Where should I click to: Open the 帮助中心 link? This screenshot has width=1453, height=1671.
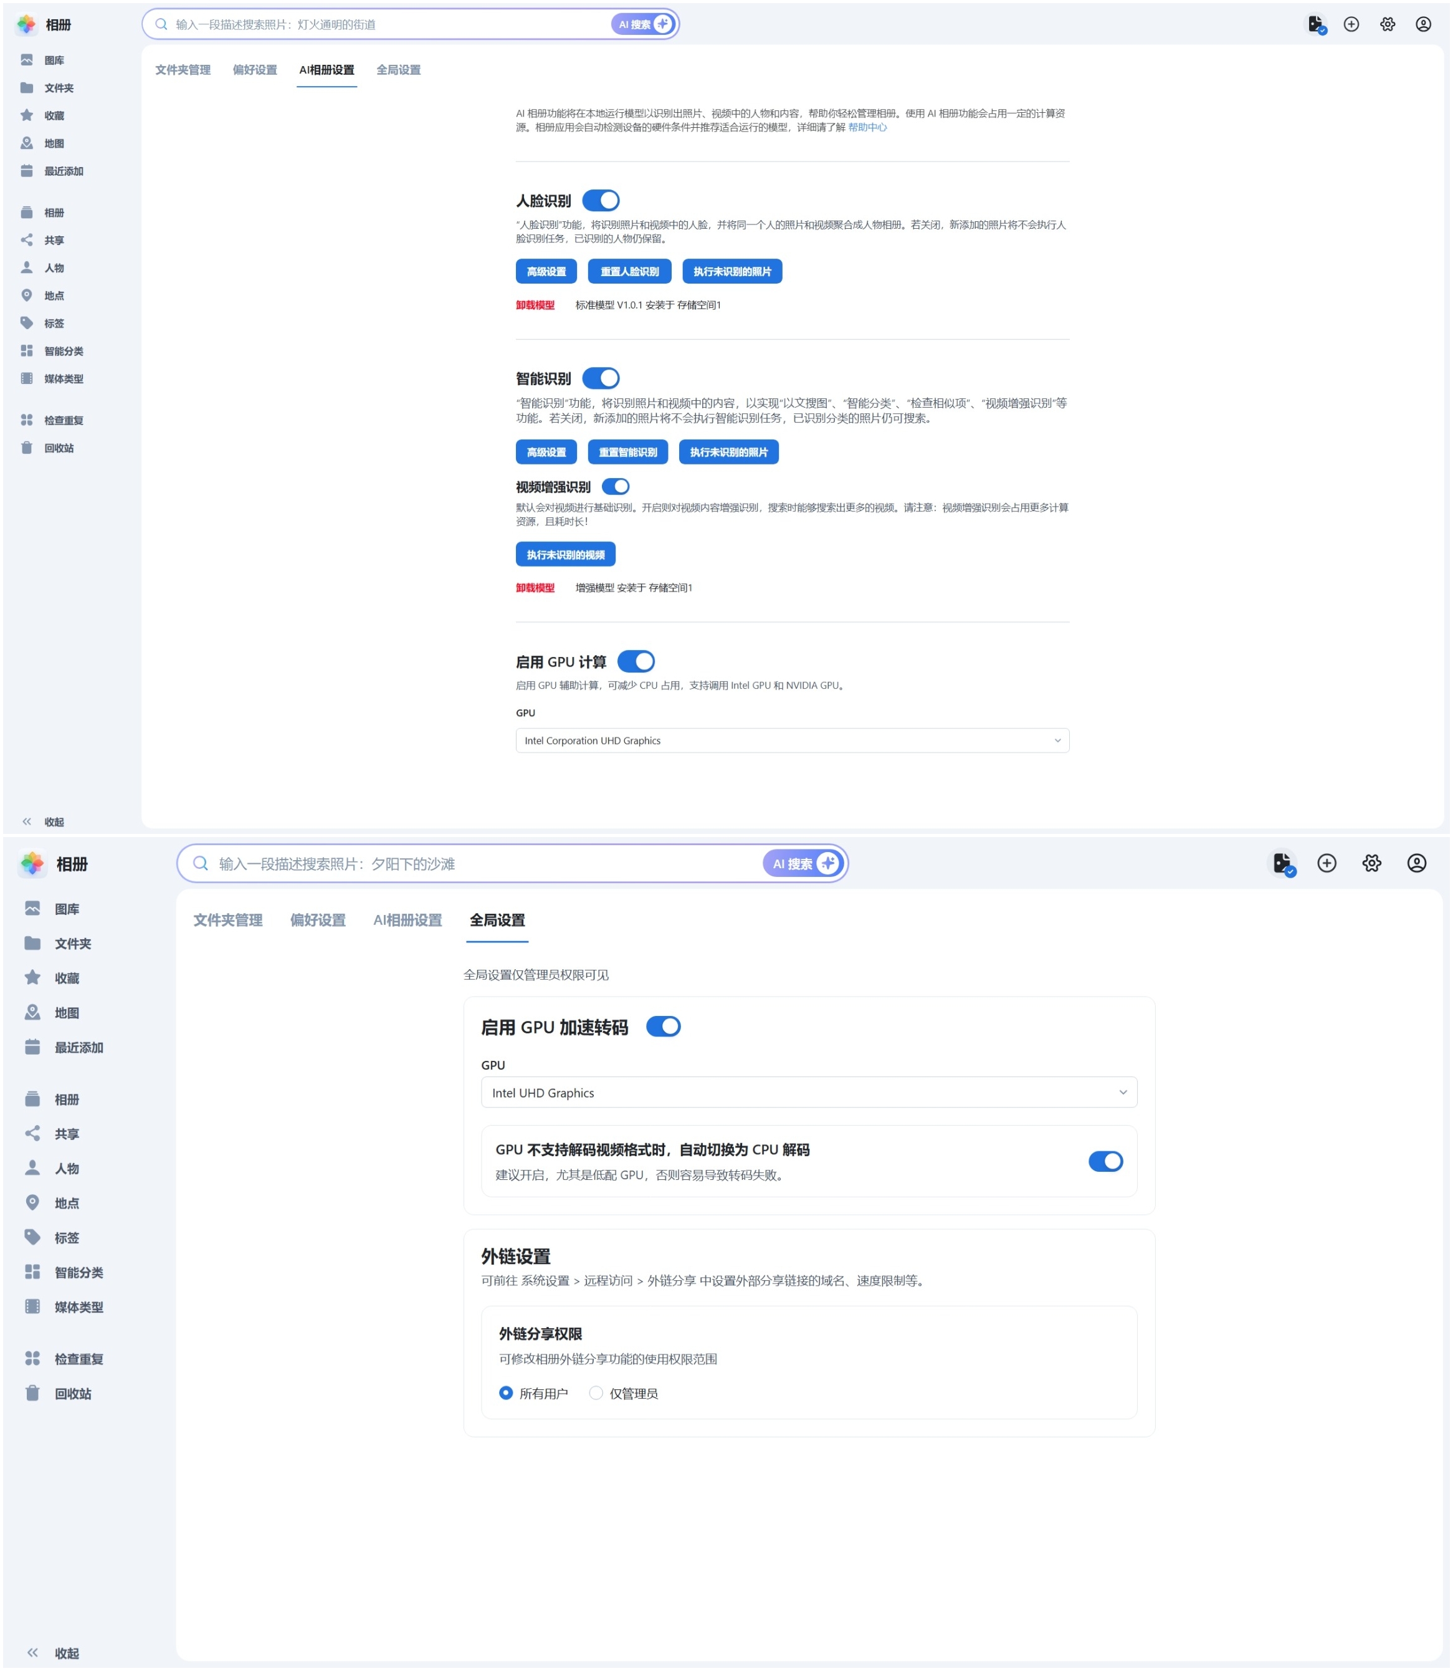pyautogui.click(x=867, y=127)
